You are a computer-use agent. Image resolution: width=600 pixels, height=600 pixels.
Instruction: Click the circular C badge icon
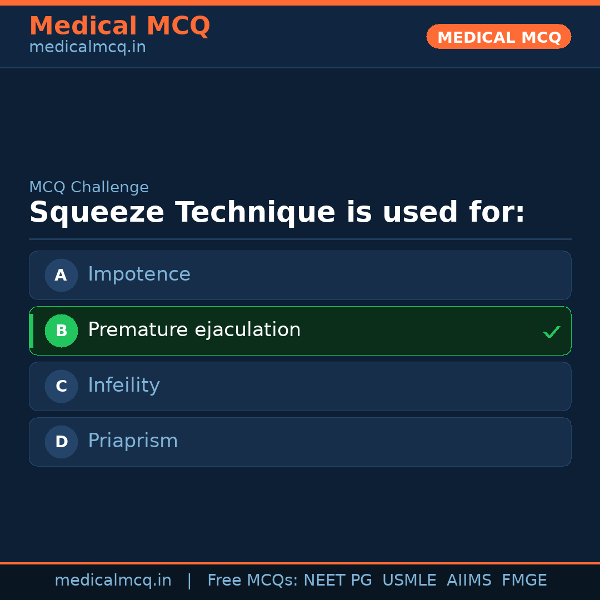click(61, 386)
